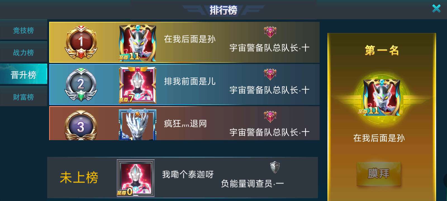The width and height of the screenshot is (447, 201).
Task: Click first-place rank badge emblem above 宇宙警备队总队长
Action: coord(270,32)
